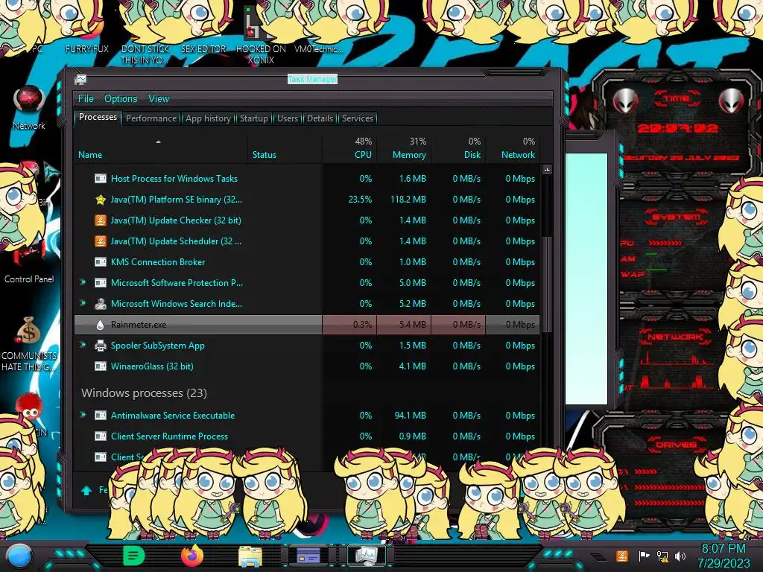763x572 pixels.
Task: Click the scrollbar up arrow in process list
Action: [547, 170]
